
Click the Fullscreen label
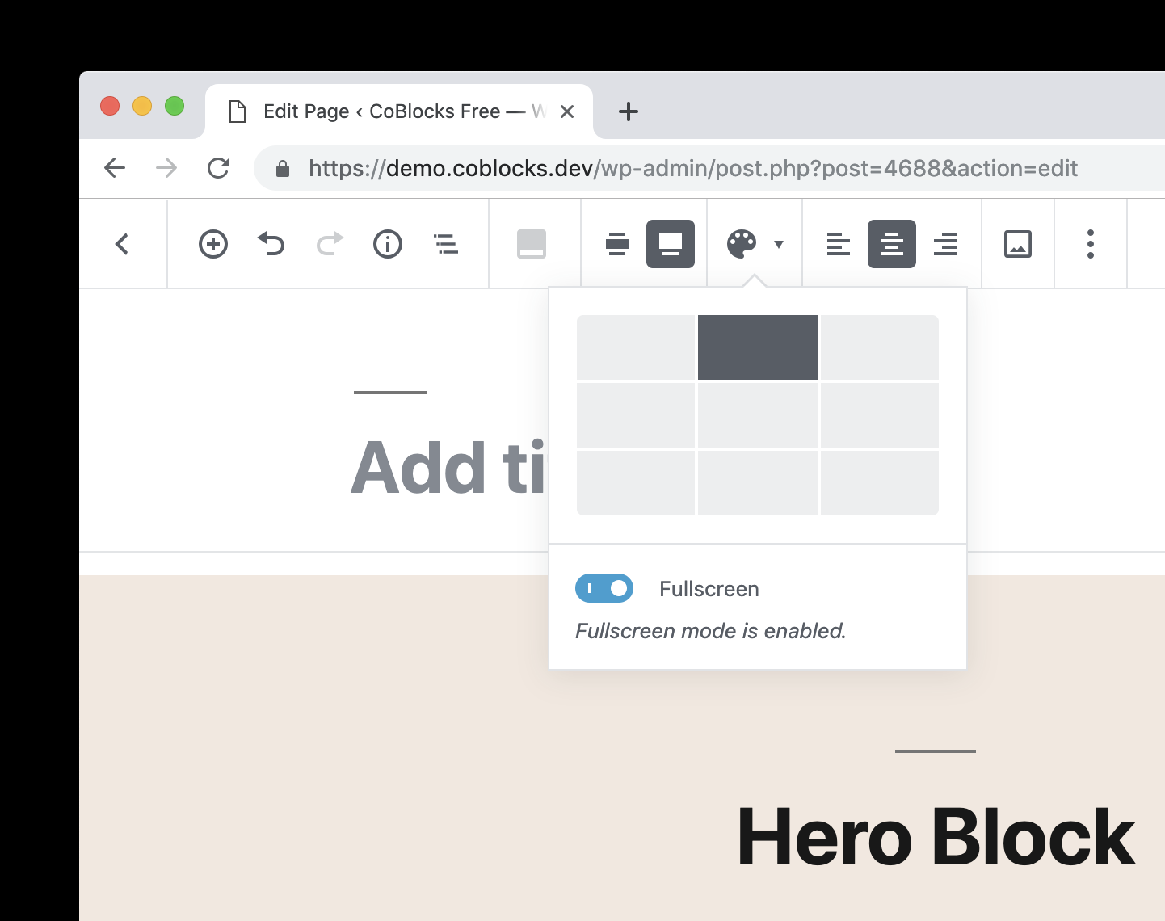click(x=709, y=589)
